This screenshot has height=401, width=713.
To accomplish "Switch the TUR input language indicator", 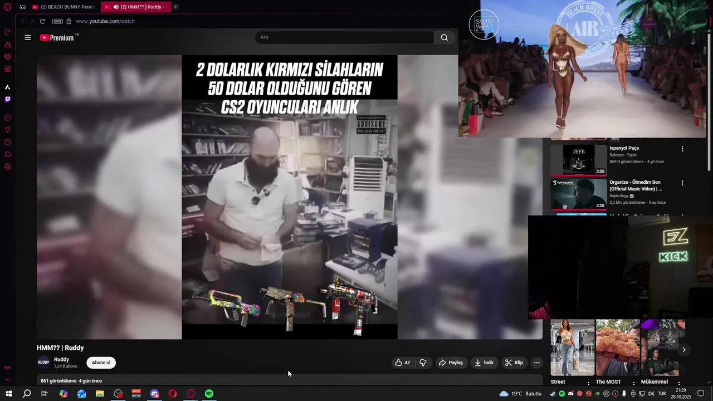I will click(662, 394).
